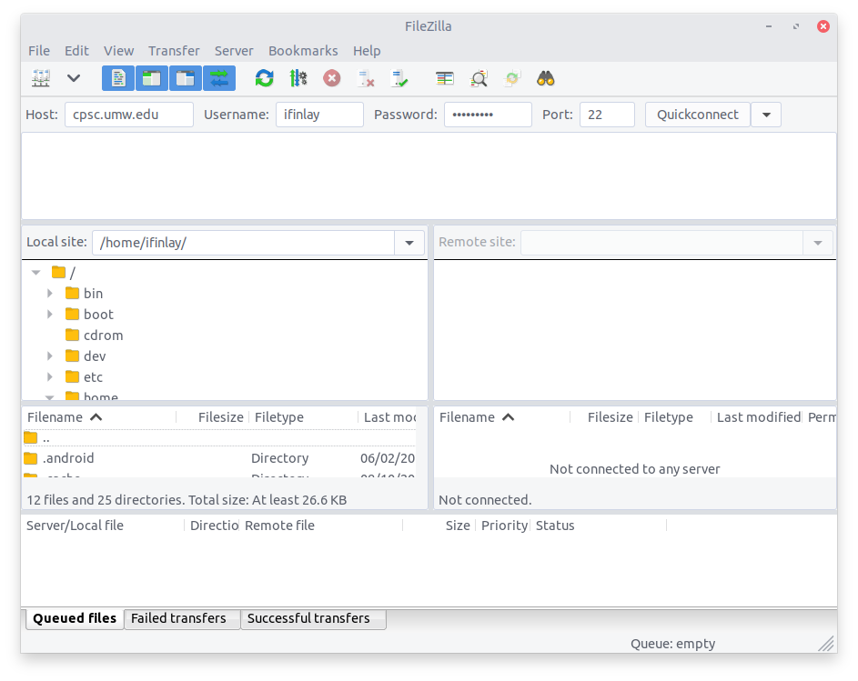Focus the Port input field

[x=608, y=115]
